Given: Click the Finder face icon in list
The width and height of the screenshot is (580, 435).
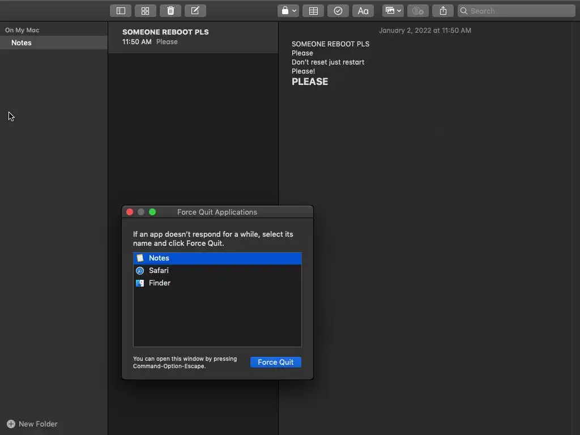Looking at the screenshot, I should tap(140, 283).
